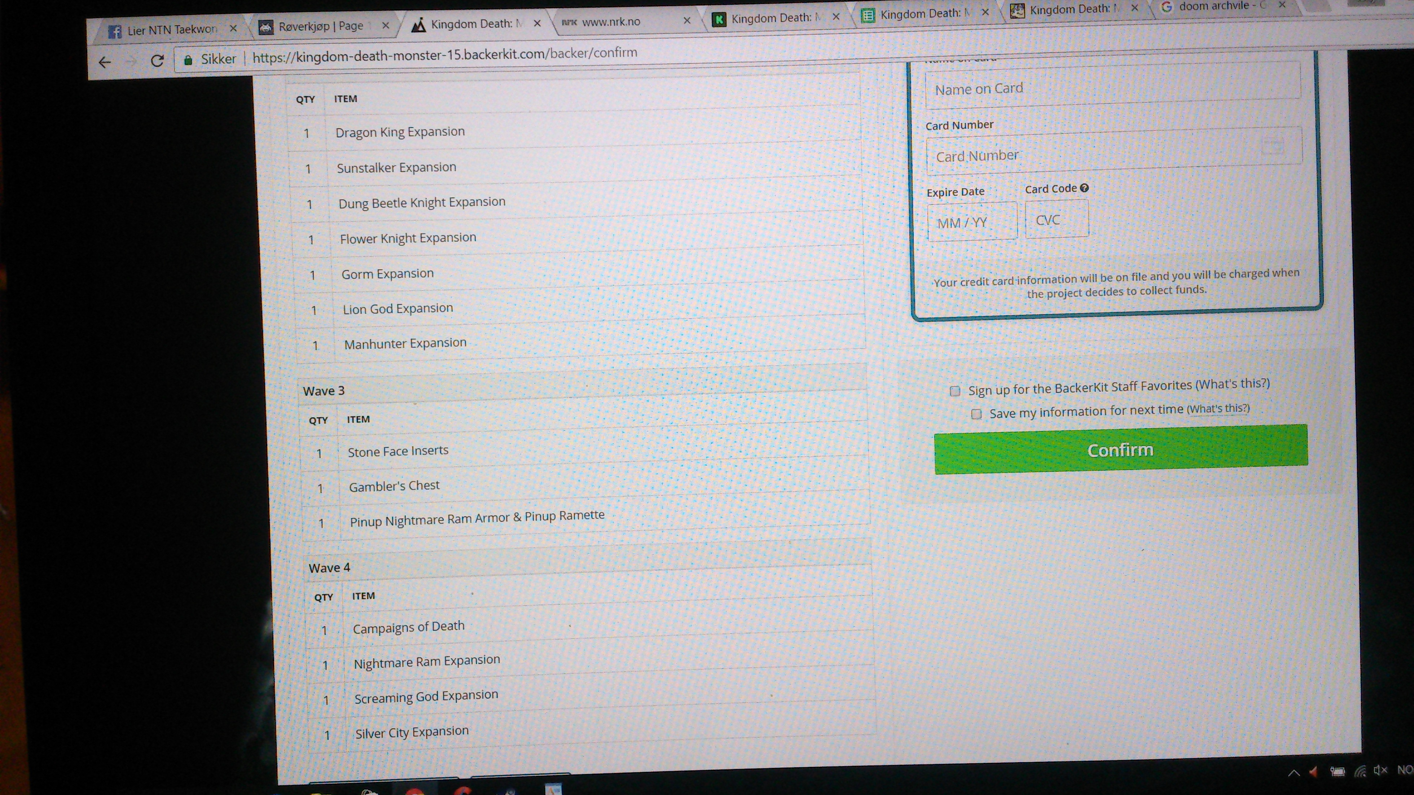This screenshot has width=1414, height=795.
Task: Close the www.nrk.no tab
Action: click(687, 20)
